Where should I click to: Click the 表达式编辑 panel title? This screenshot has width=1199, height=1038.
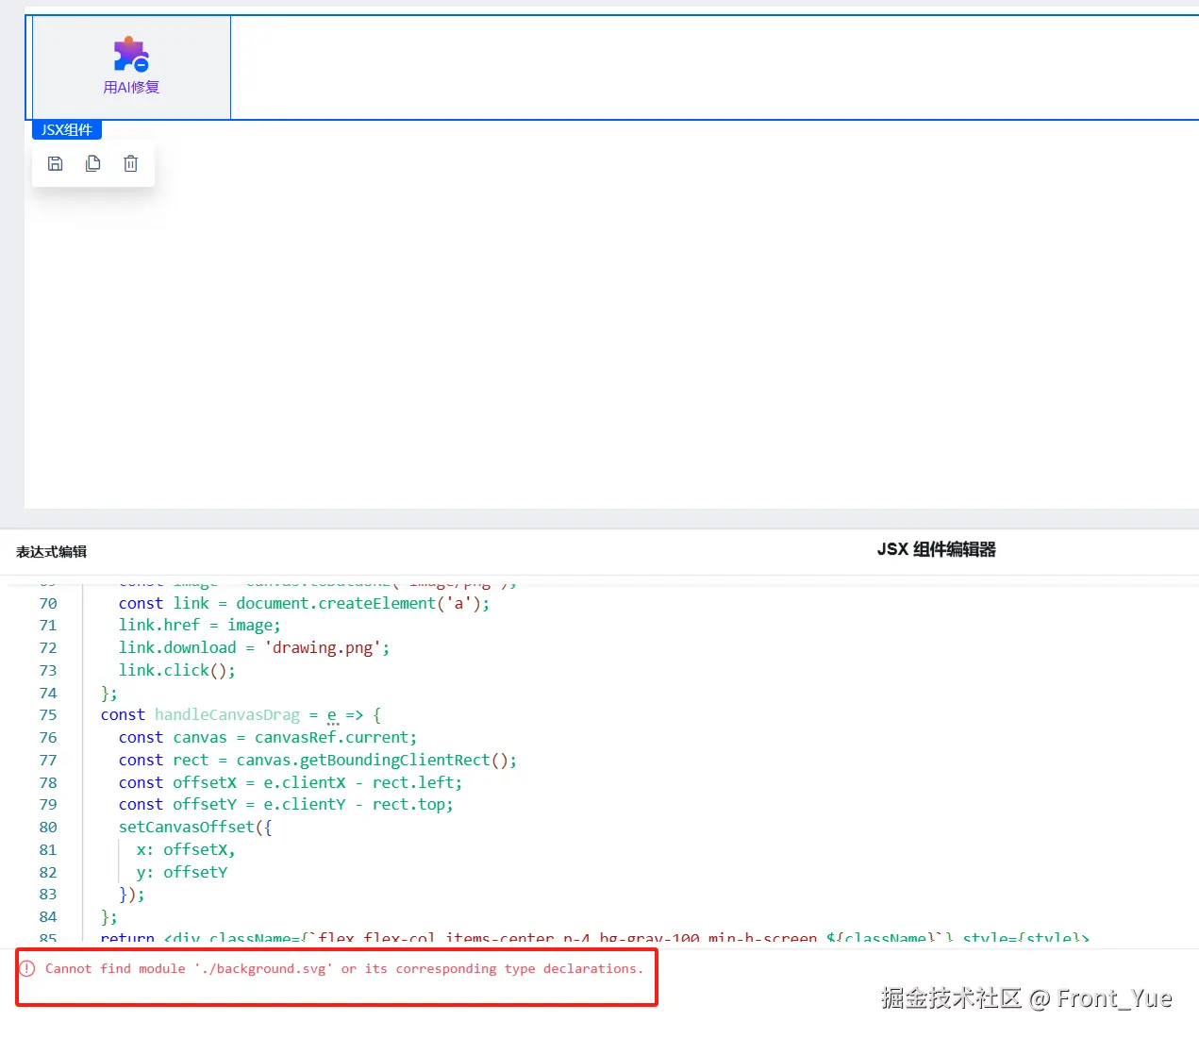(51, 552)
